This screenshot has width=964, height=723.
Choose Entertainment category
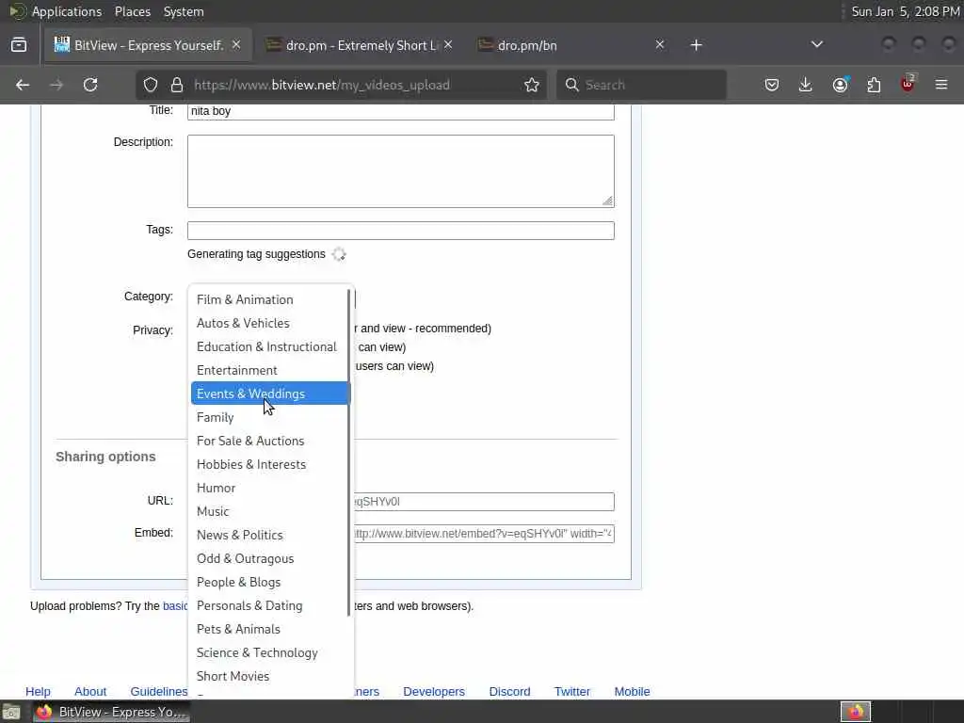coord(270,370)
